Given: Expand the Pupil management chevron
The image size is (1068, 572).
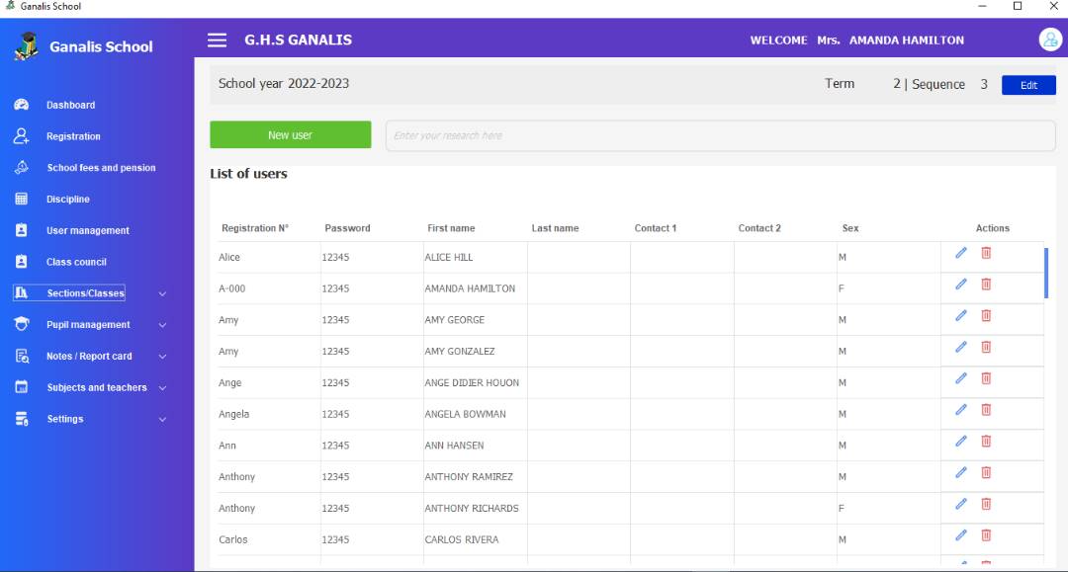Looking at the screenshot, I should (x=162, y=325).
